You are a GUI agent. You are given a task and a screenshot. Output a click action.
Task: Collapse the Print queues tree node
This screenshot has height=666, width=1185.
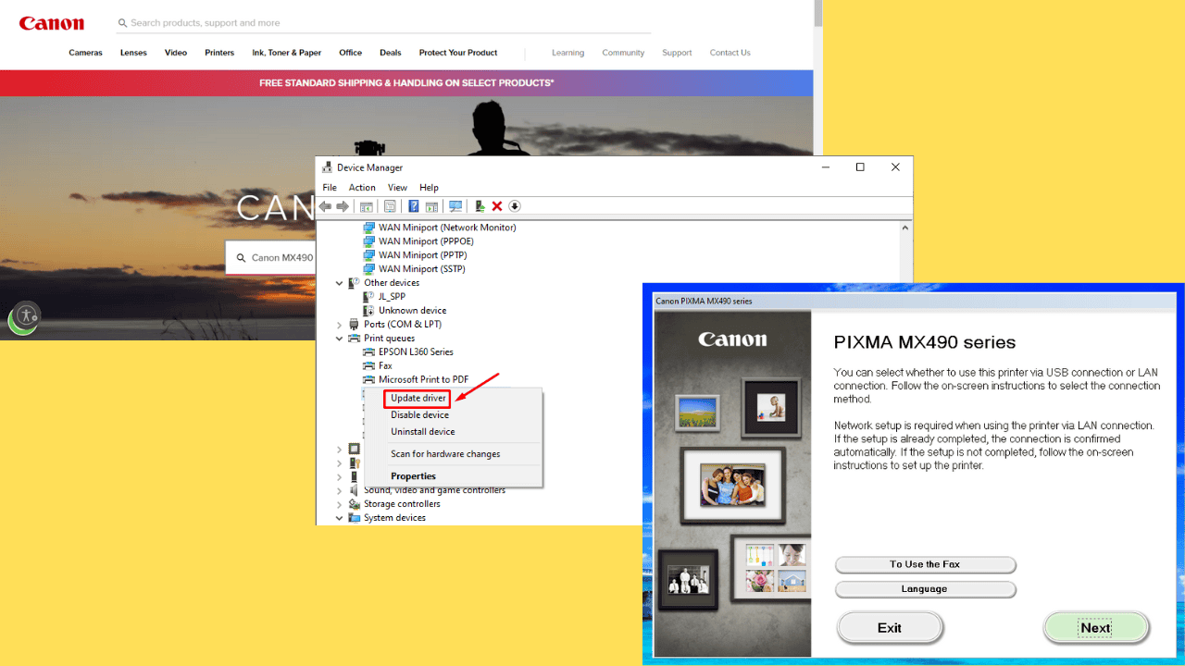coord(340,339)
